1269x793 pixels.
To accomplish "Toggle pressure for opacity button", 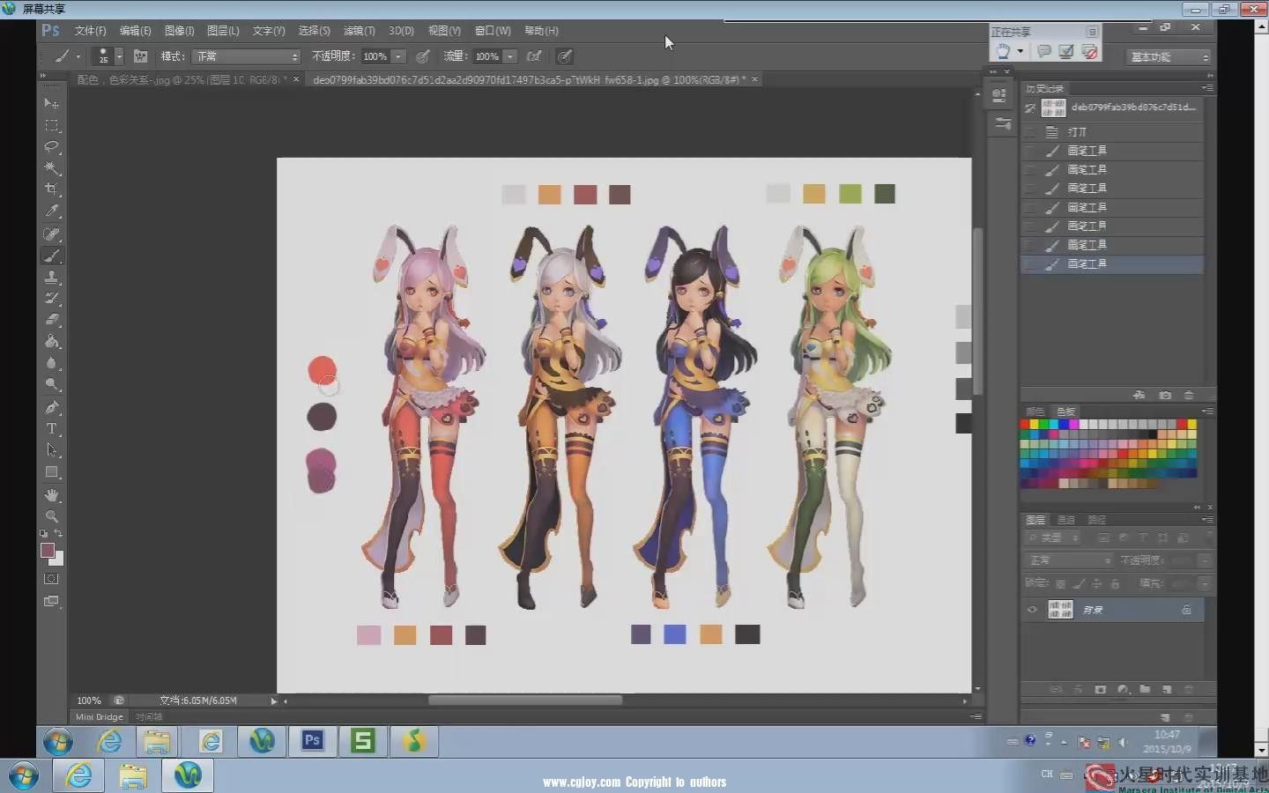I will [x=423, y=56].
